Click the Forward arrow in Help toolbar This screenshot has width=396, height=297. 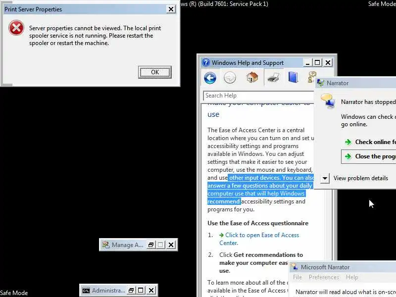[230, 78]
